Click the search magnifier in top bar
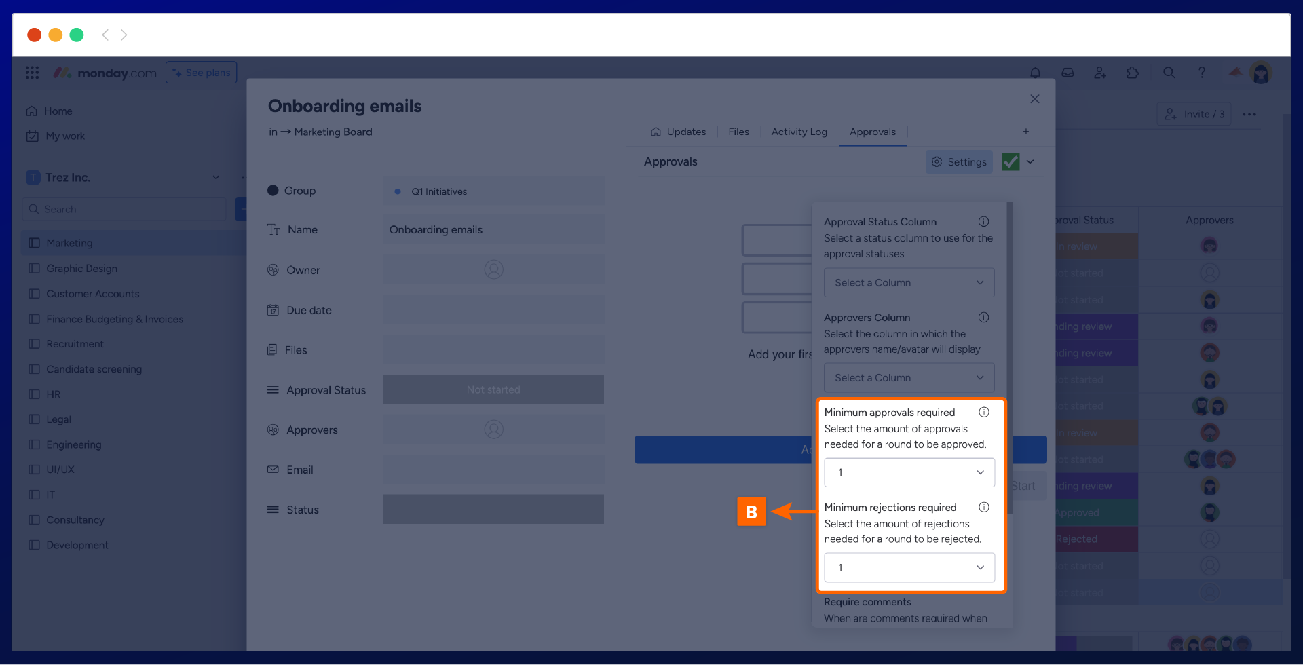The height and width of the screenshot is (665, 1303). (x=1169, y=73)
